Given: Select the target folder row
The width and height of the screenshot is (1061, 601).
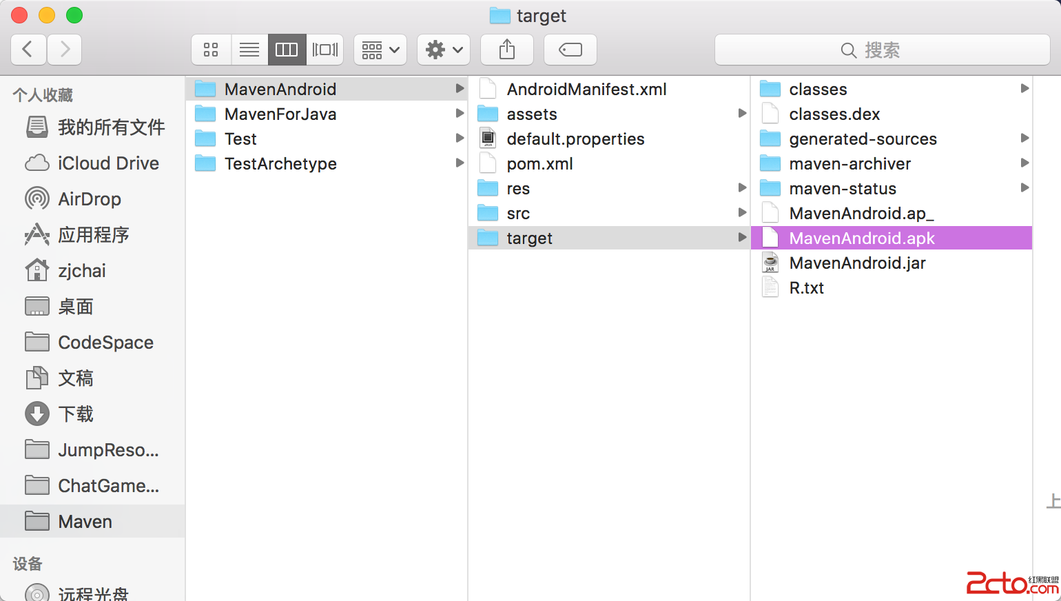Looking at the screenshot, I should [x=609, y=238].
